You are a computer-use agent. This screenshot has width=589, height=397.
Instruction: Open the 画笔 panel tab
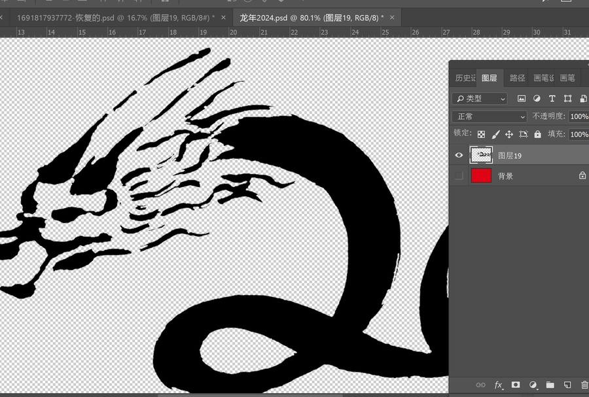coord(567,78)
